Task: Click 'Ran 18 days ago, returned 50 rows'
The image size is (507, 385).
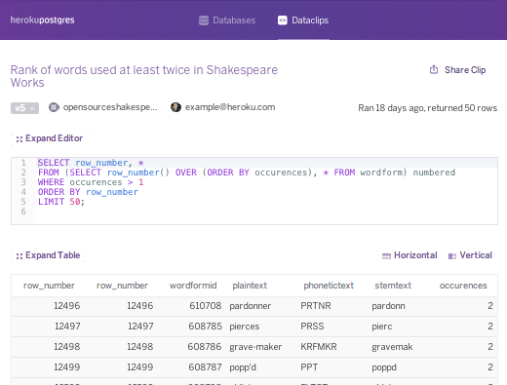Action: [428, 108]
